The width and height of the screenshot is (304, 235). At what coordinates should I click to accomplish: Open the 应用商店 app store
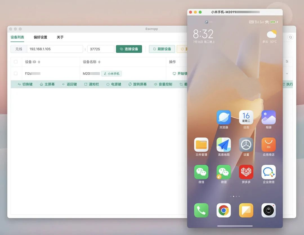[x=269, y=145]
